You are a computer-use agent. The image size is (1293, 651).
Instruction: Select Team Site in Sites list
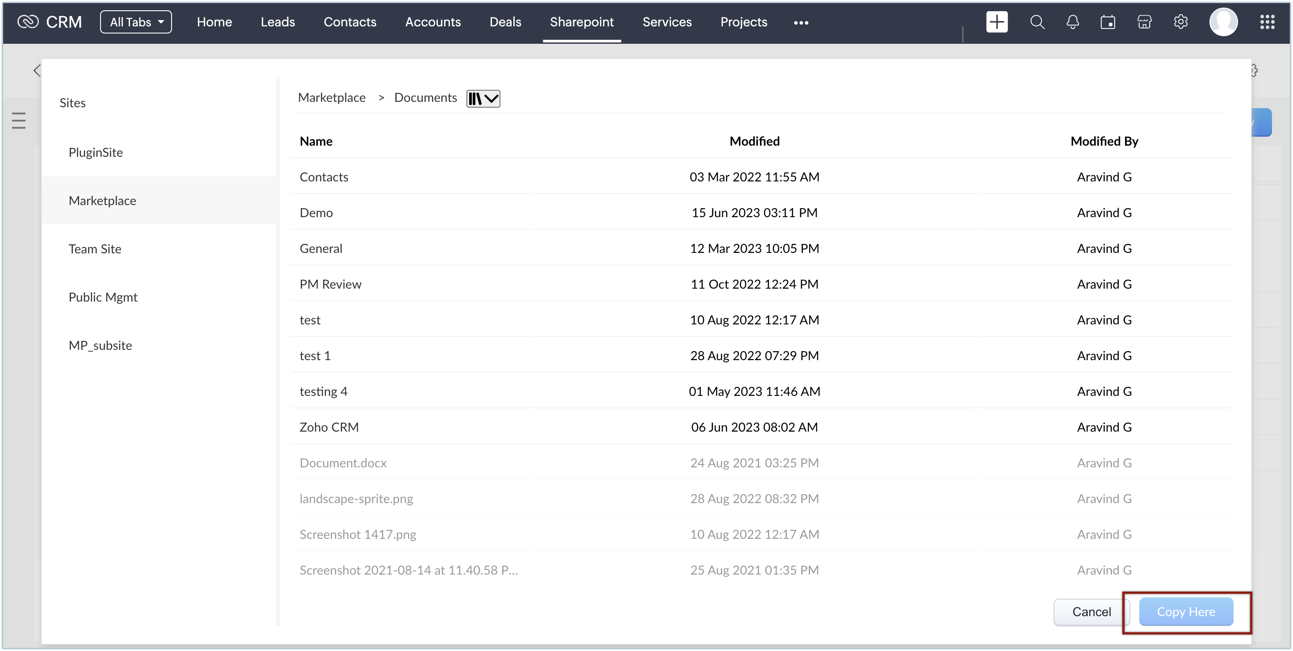pos(95,249)
